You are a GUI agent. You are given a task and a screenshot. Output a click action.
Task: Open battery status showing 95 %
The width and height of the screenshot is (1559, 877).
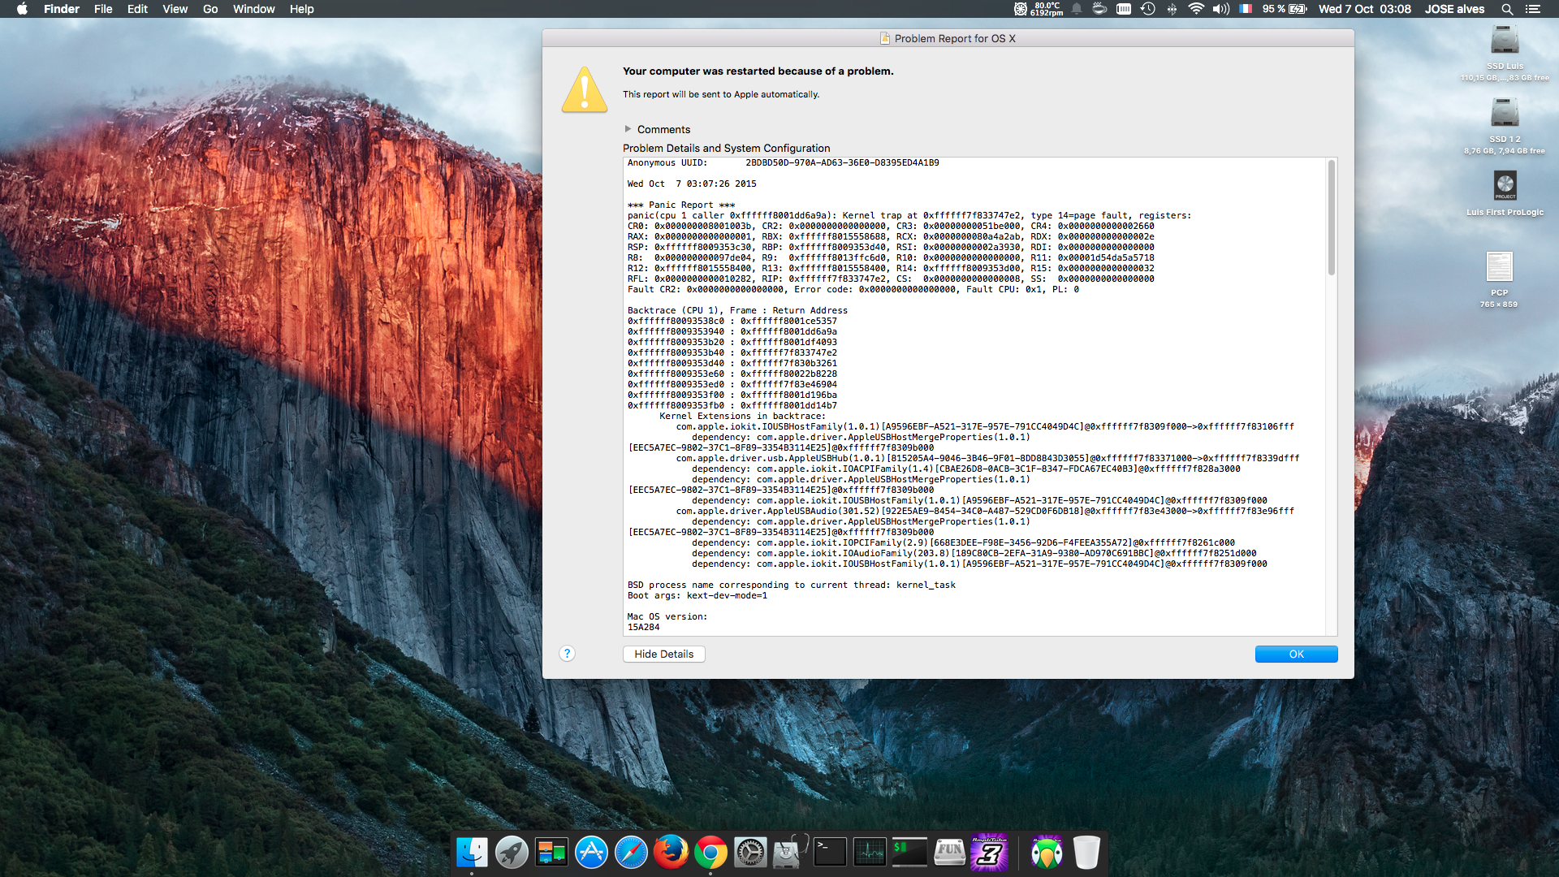pyautogui.click(x=1285, y=9)
